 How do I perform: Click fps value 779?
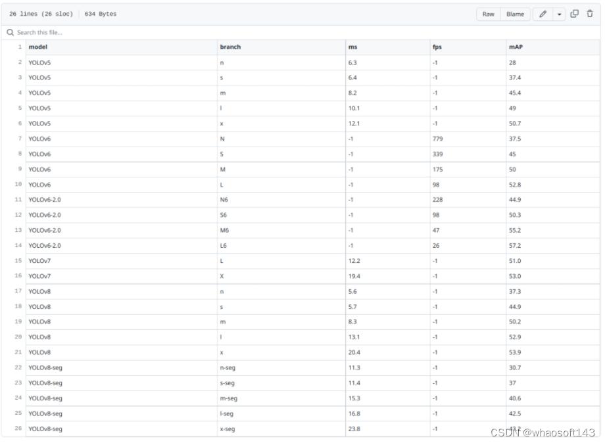[x=437, y=139]
